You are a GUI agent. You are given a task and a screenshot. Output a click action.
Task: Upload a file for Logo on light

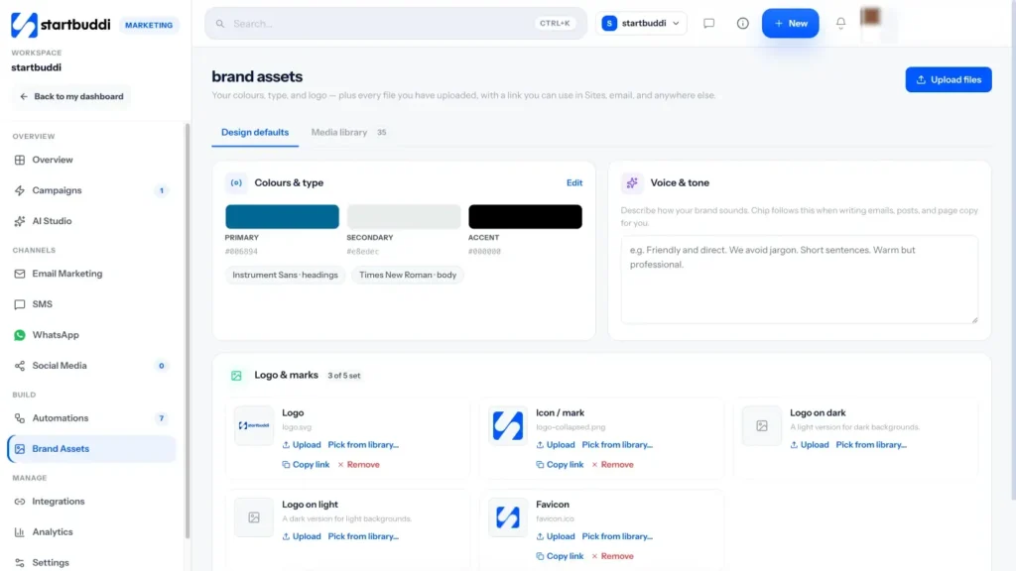(302, 536)
